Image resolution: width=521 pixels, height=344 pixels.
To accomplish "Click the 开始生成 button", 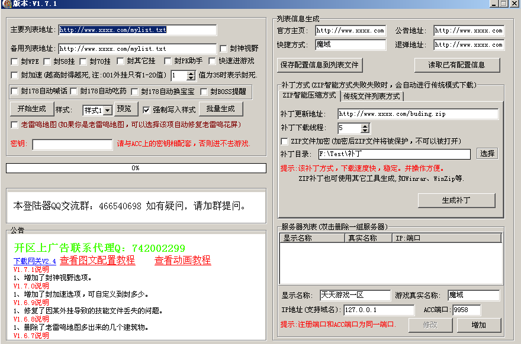I will pyautogui.click(x=32, y=109).
